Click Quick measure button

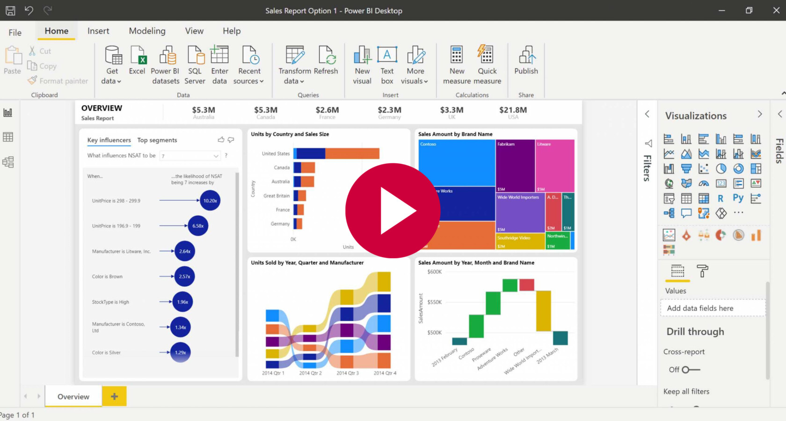tap(487, 65)
